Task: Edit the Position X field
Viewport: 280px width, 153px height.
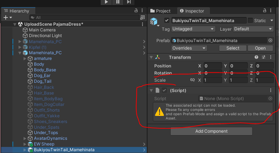Action: 212,66
